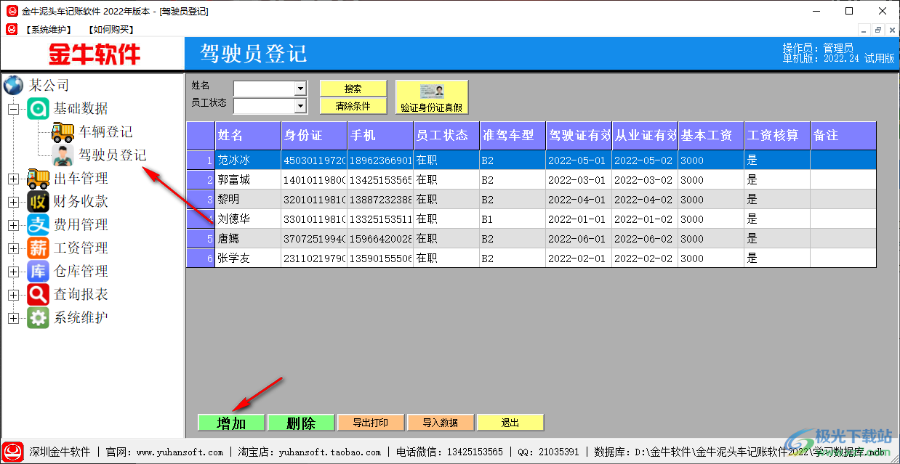Click row number 6 header
Image resolution: width=900 pixels, height=464 pixels.
201,258
